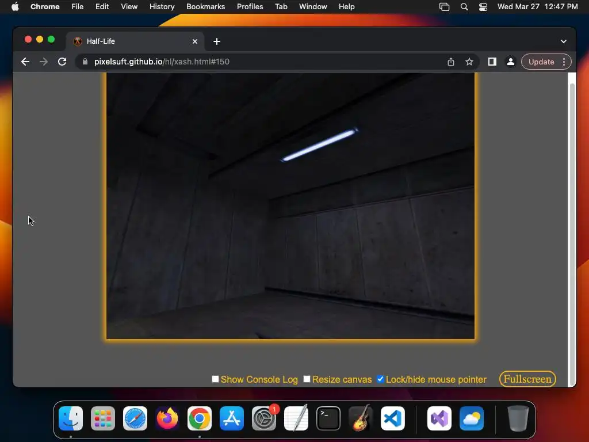Enable the Resize canvas checkbox

tap(307, 379)
